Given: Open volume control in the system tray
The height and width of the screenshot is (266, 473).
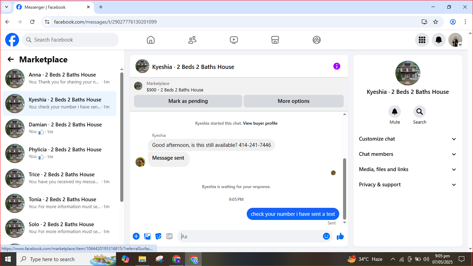Looking at the screenshot, I should [426, 259].
